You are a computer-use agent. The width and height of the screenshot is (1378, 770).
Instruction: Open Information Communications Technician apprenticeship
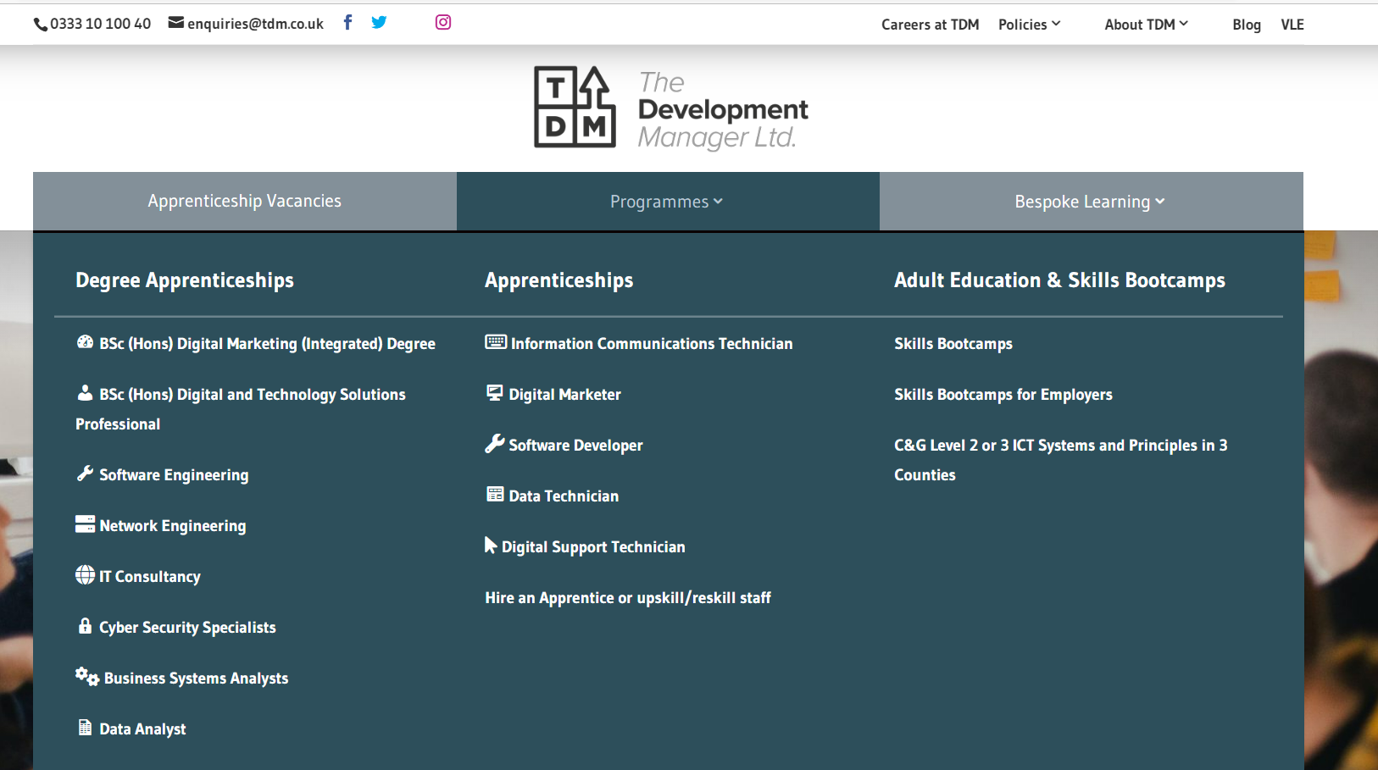point(652,343)
